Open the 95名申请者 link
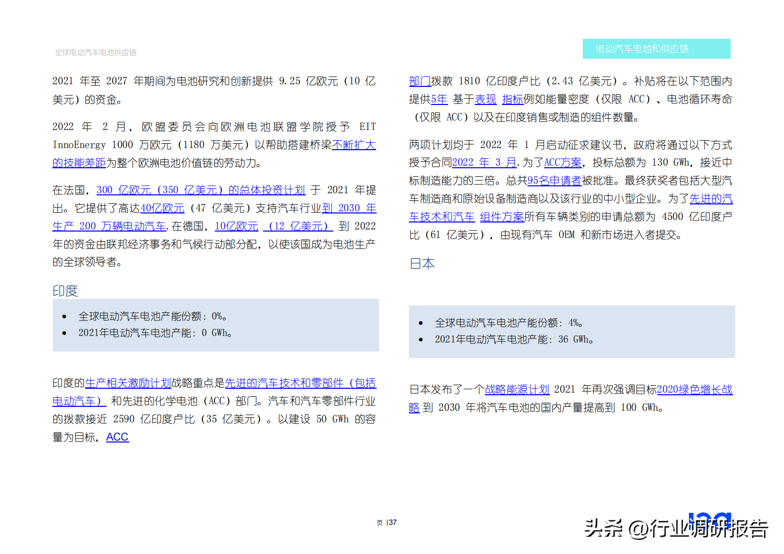The image size is (784, 554). pos(554,181)
